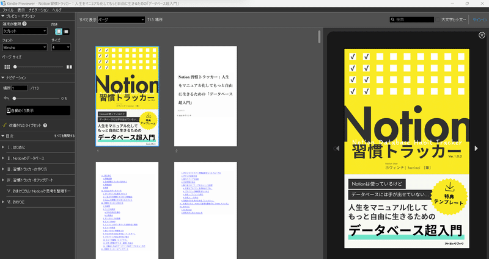Expand Ⅱ. Notionのデータベース chapter
The image size is (489, 259).
3,158
